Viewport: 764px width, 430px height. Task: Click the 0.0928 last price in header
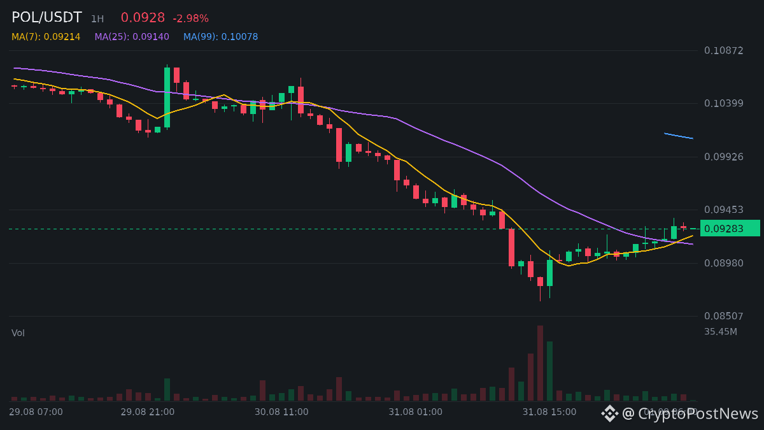click(143, 18)
